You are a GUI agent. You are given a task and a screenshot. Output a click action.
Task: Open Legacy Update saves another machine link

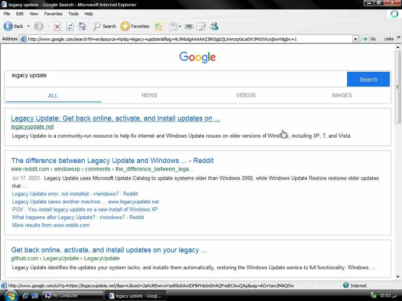[85, 202]
